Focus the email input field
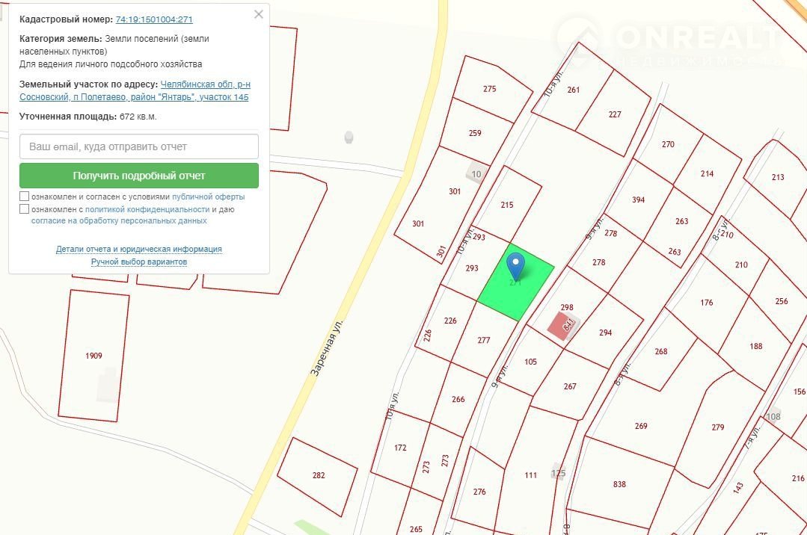807x535 pixels. point(139,146)
